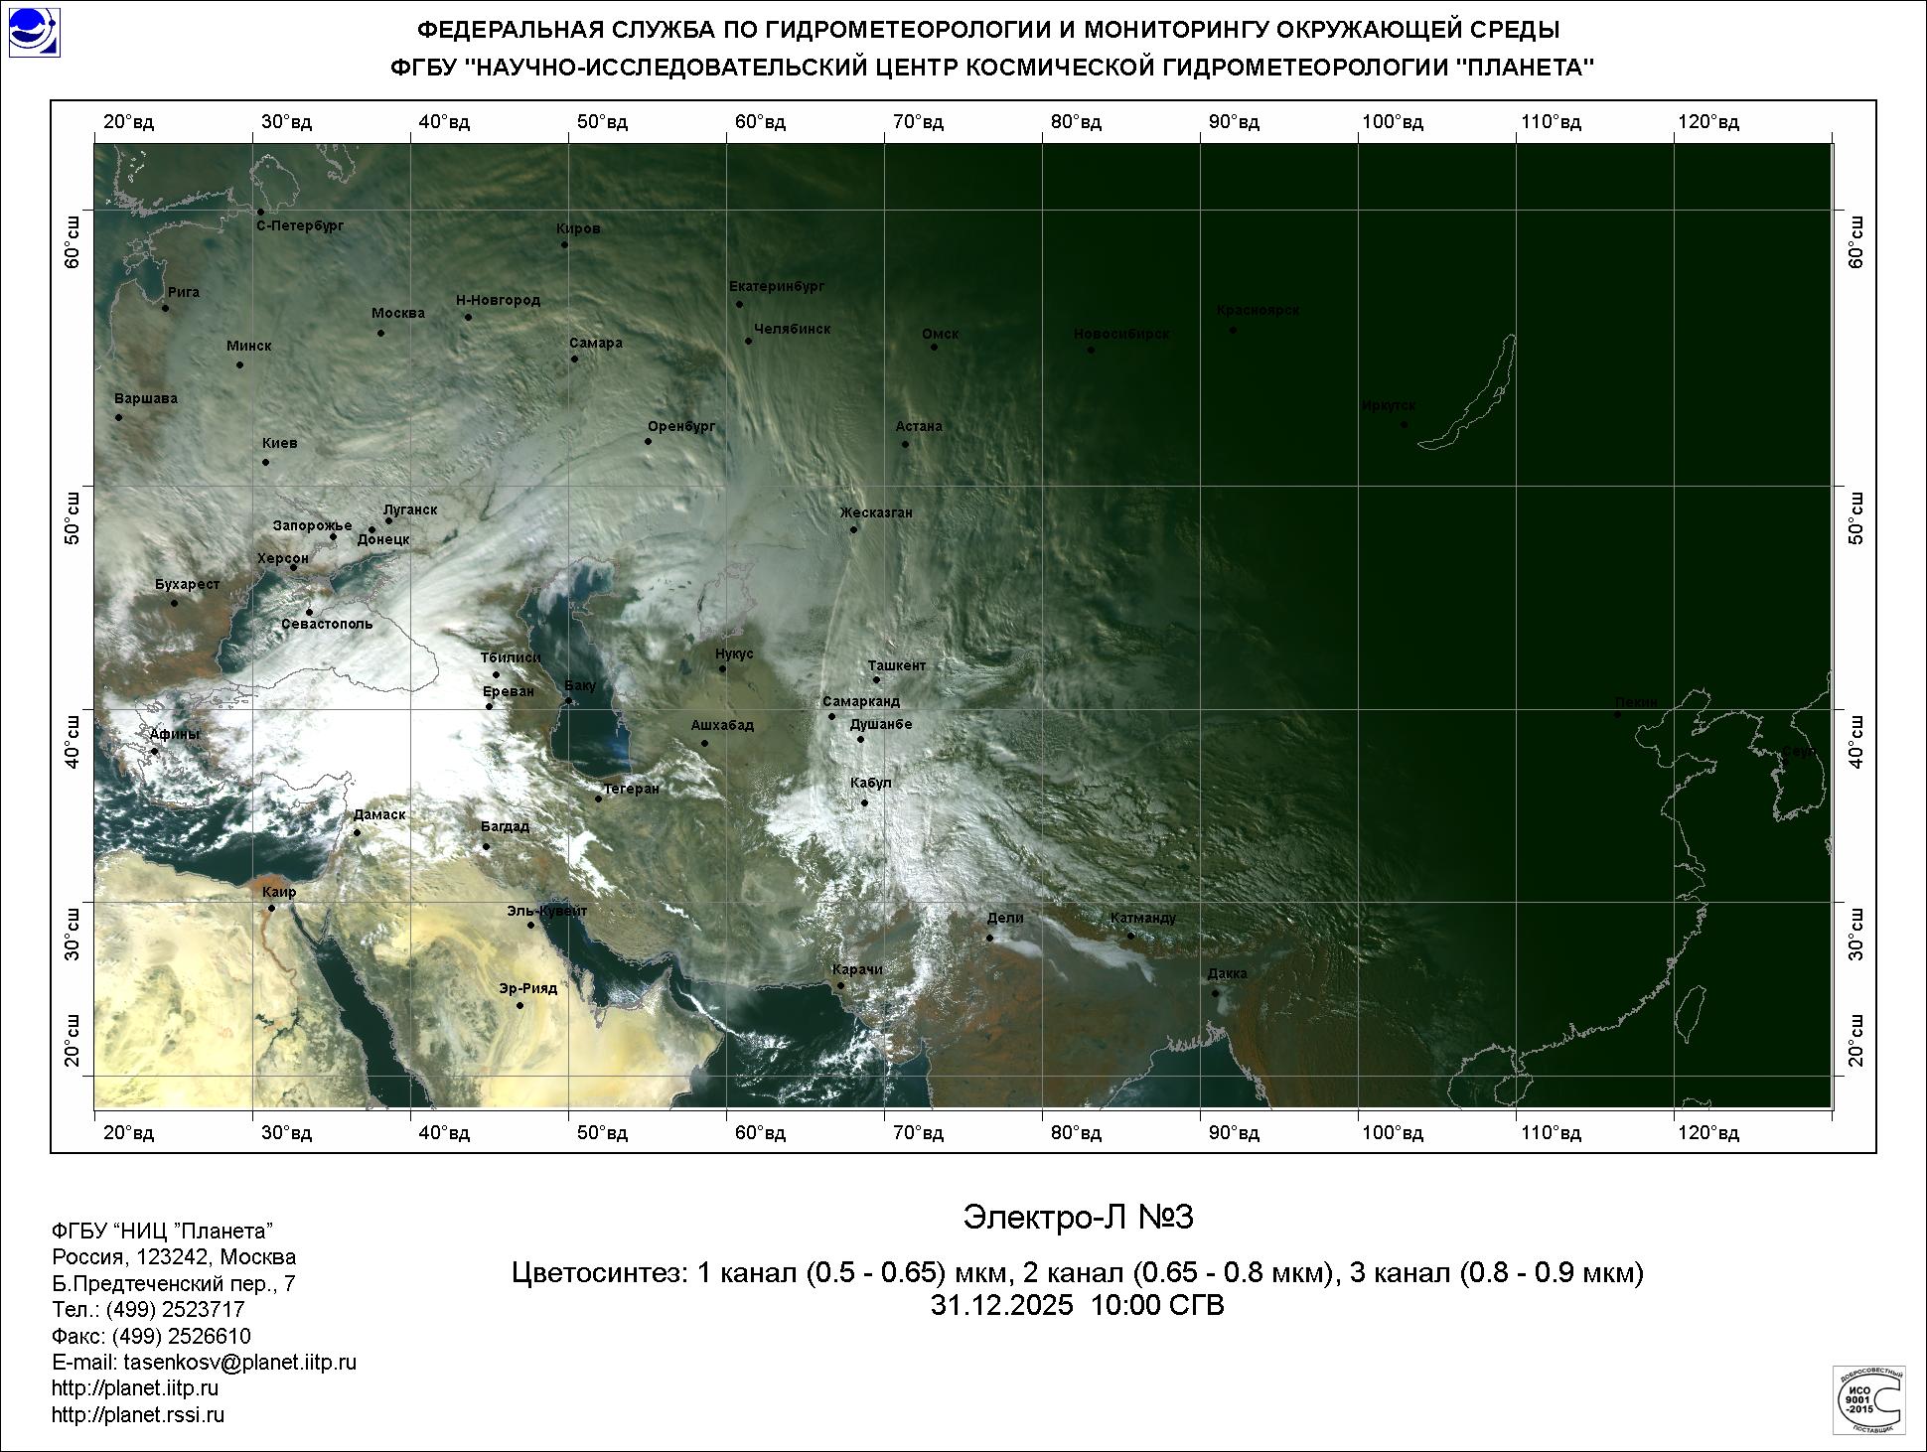Click the tasenkosv@planet.iitp.ru email address
This screenshot has width=1927, height=1452.
(x=239, y=1362)
